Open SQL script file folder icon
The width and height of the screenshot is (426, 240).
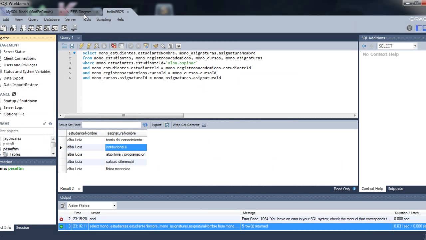[x=65, y=46]
